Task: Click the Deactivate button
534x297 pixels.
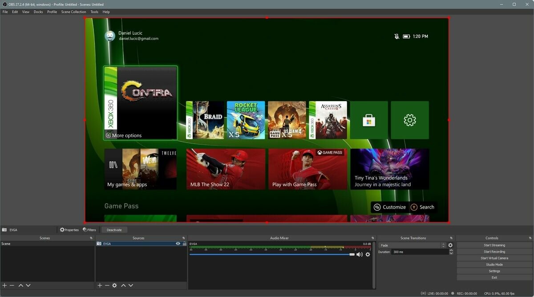Action: pyautogui.click(x=114, y=230)
